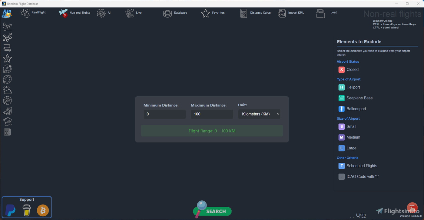Open the Distance Calcul tab
This screenshot has height=220, width=424.
pyautogui.click(x=256, y=13)
